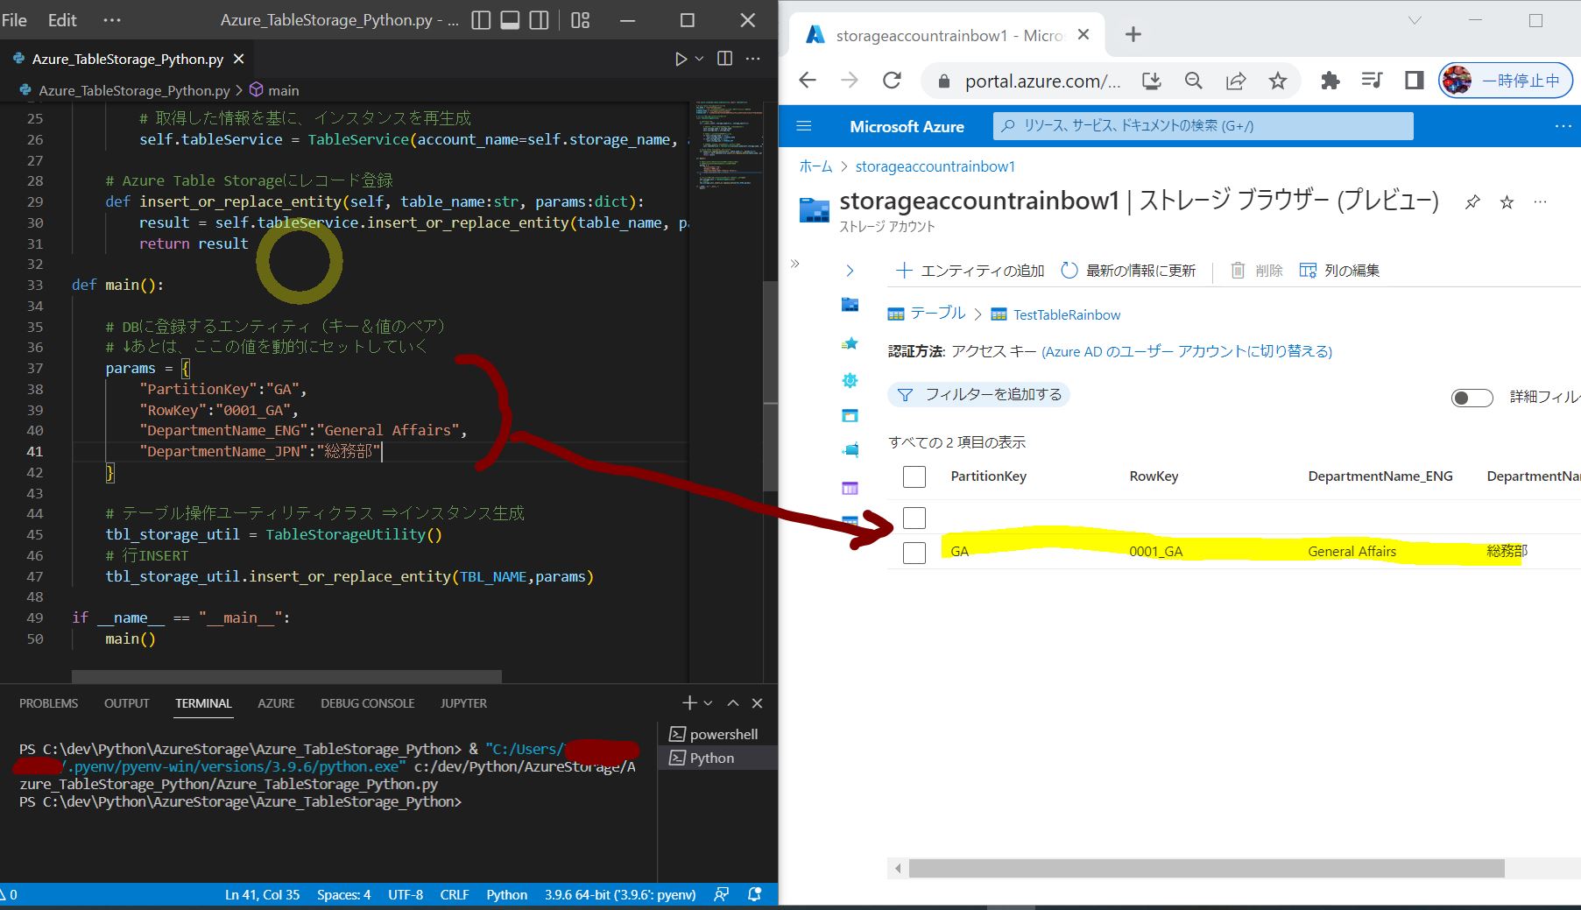Create a new terminal with plus icon
The image size is (1581, 910).
pos(689,703)
